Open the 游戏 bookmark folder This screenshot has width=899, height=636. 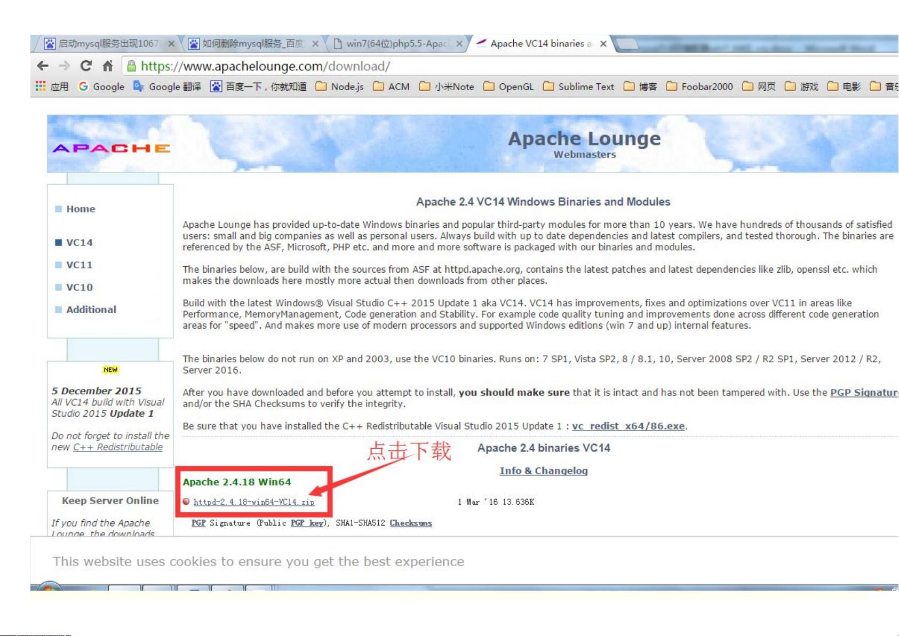pyautogui.click(x=801, y=86)
